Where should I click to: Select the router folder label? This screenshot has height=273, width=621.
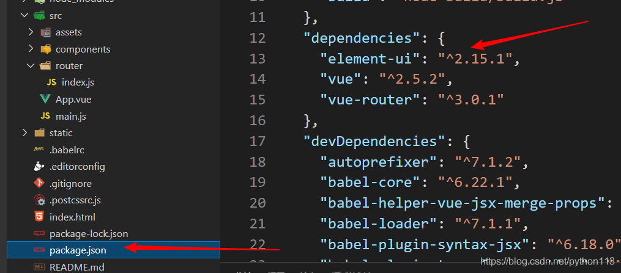point(69,65)
